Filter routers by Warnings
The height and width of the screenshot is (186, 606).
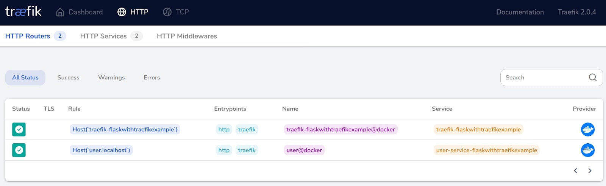111,77
